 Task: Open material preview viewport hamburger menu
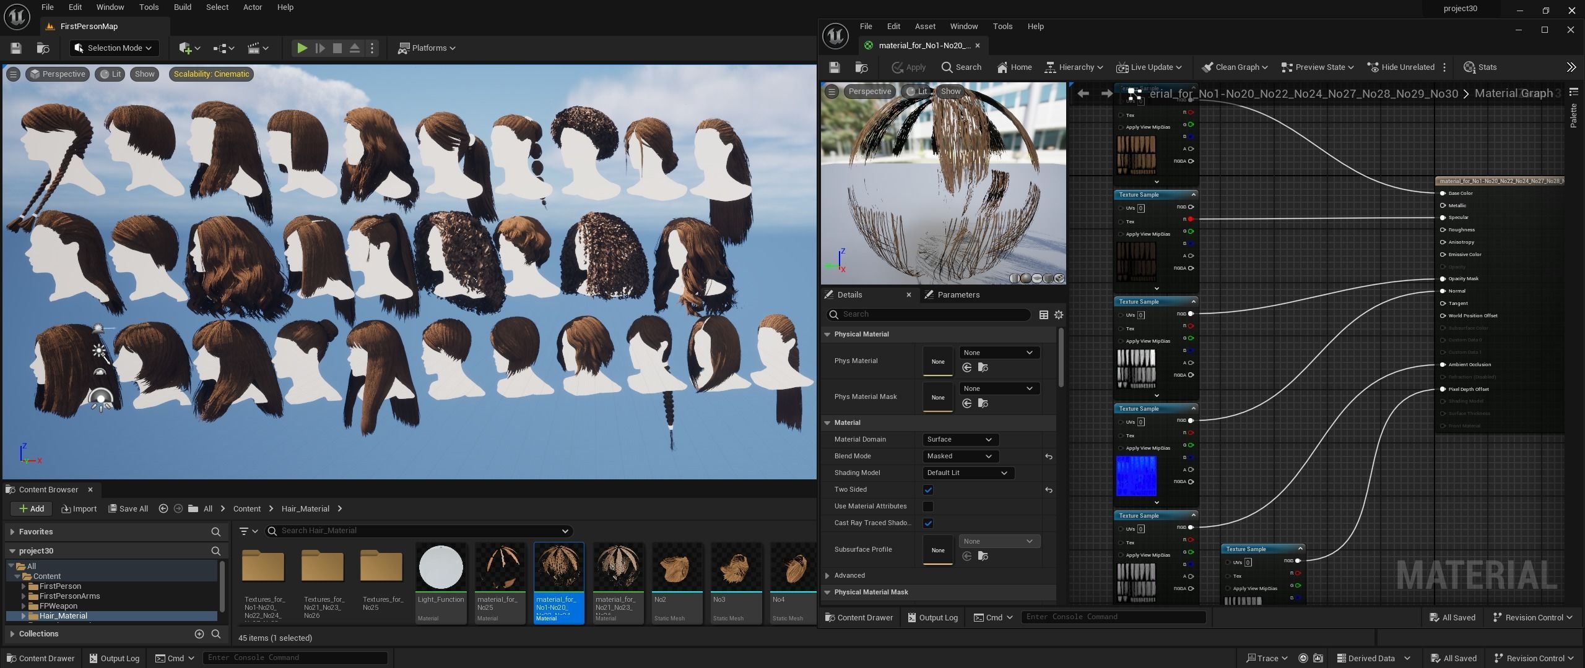(x=832, y=92)
